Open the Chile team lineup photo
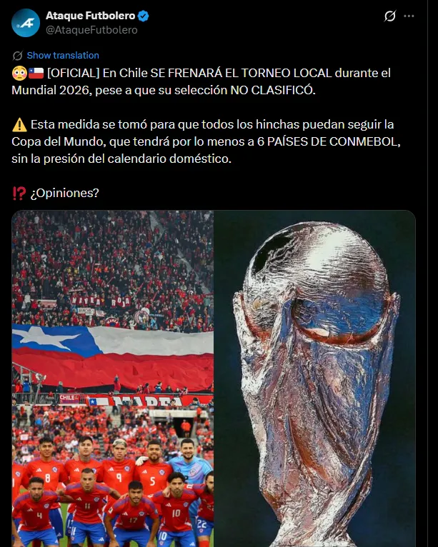Viewport: 438px width, 547px height. coord(112,476)
